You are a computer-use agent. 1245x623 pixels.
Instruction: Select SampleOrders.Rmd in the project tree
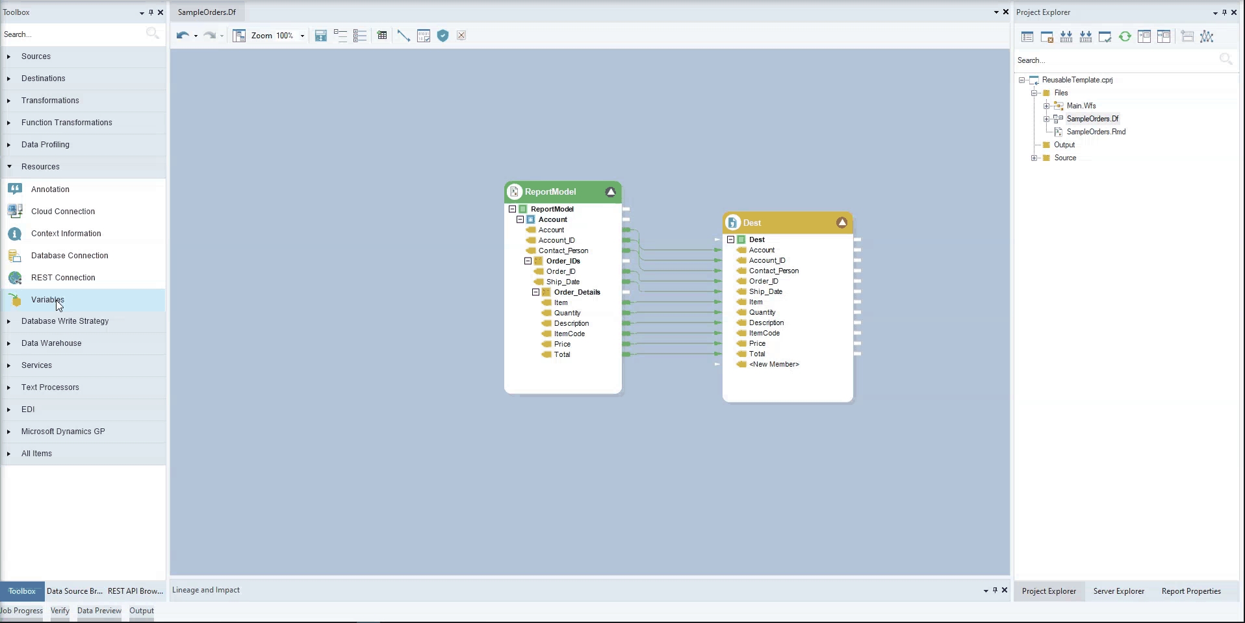coord(1096,132)
